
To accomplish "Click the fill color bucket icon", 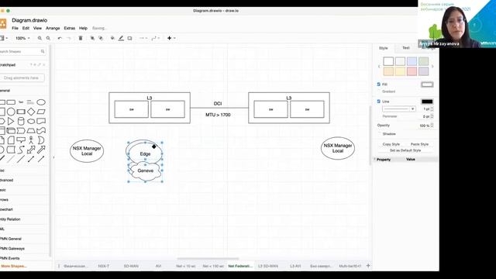I will pyautogui.click(x=112, y=38).
